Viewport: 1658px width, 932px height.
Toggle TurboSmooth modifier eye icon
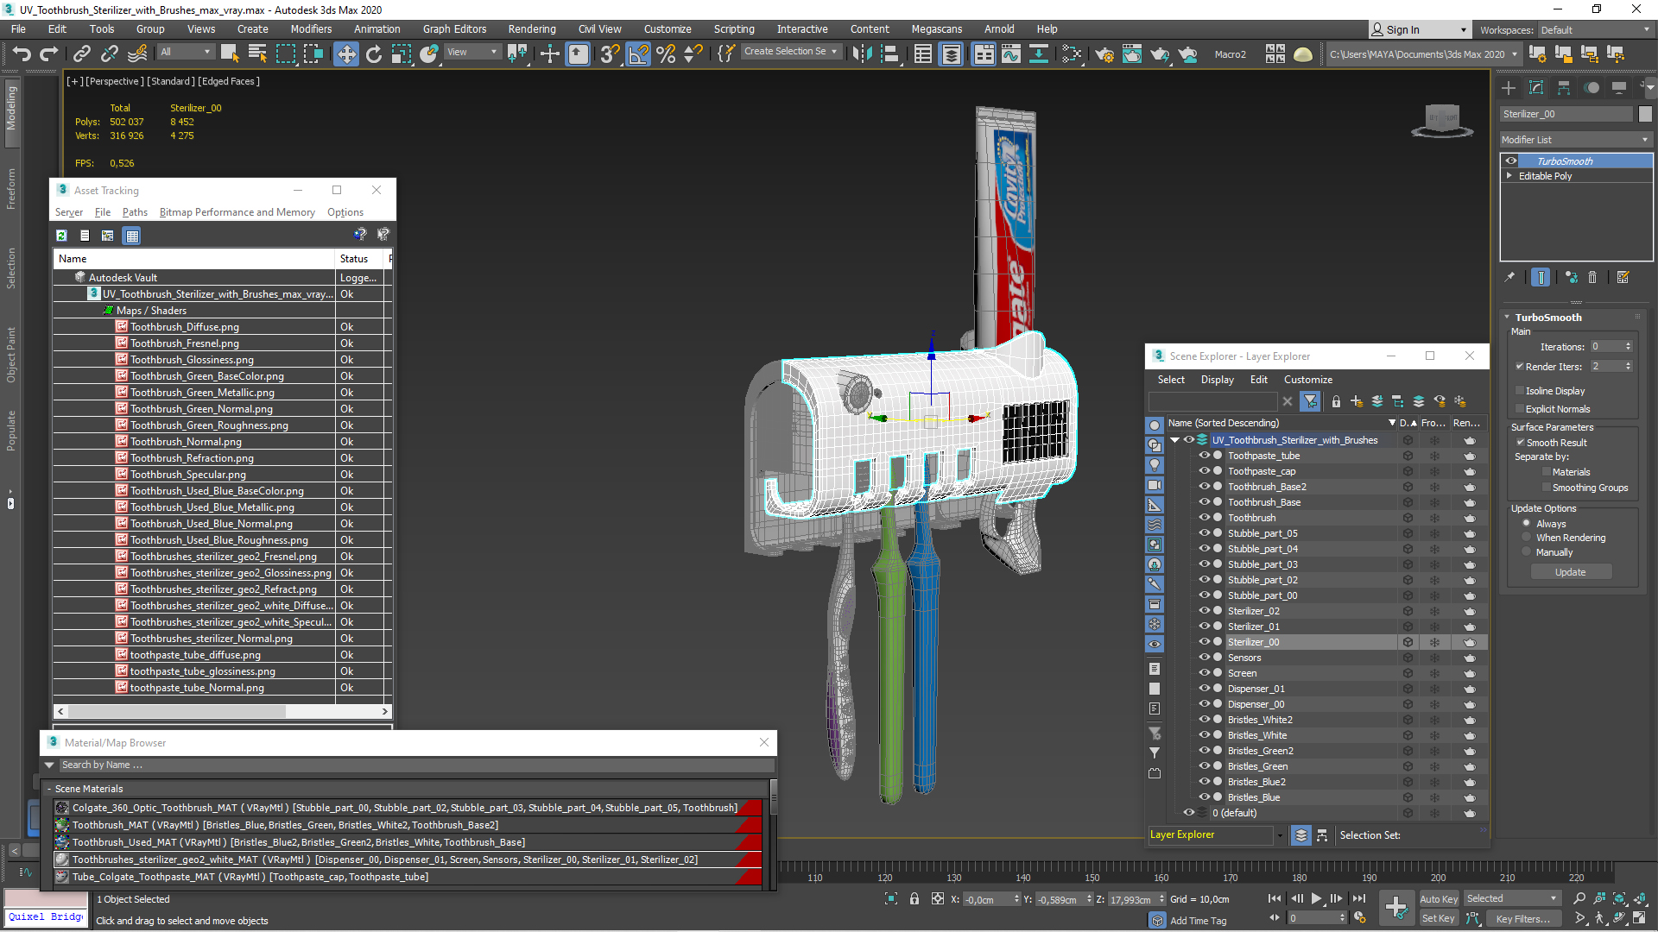pos(1511,161)
